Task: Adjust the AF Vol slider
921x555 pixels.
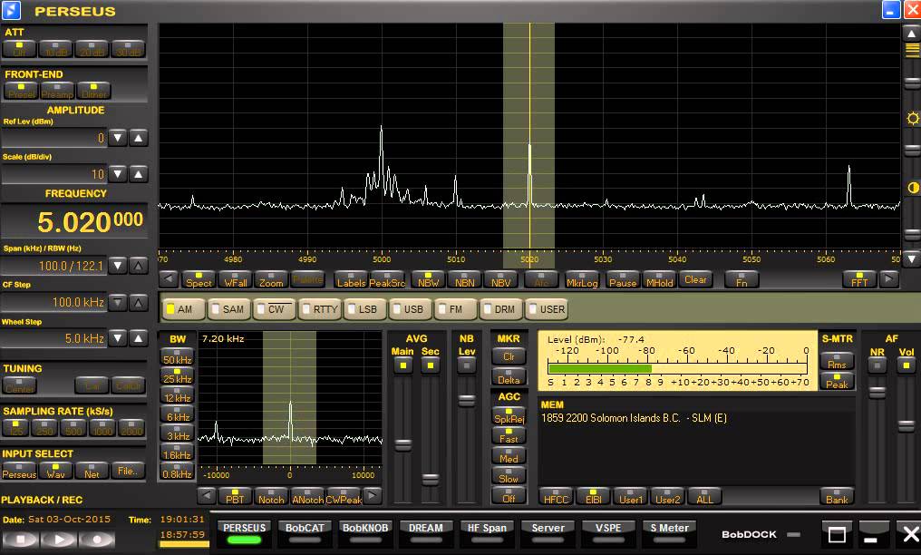Action: 906,425
